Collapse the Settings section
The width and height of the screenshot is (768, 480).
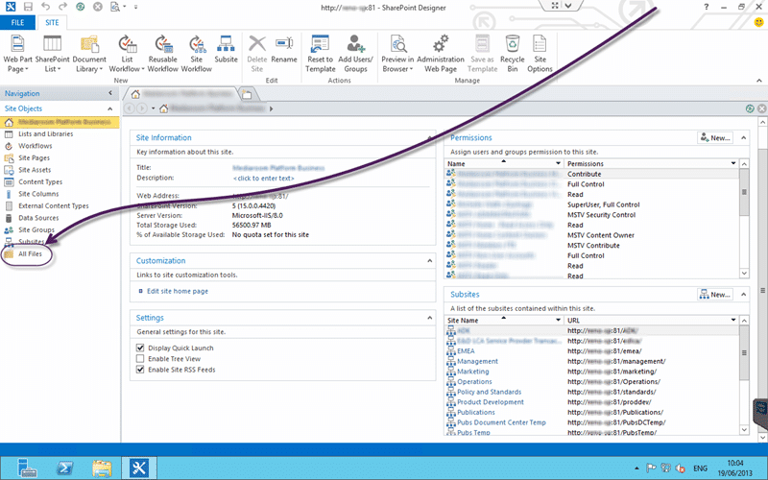point(429,318)
